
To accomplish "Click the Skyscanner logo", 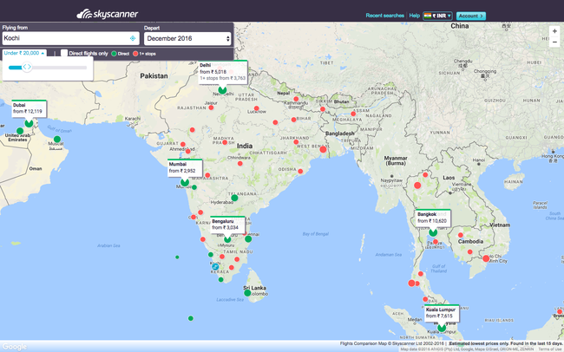I will (108, 14).
